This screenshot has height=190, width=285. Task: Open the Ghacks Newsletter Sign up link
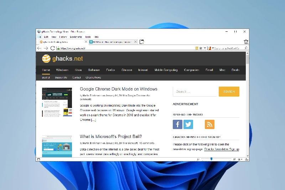222,149
